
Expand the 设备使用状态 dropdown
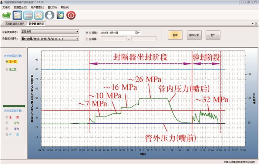pyautogui.click(x=77, y=32)
